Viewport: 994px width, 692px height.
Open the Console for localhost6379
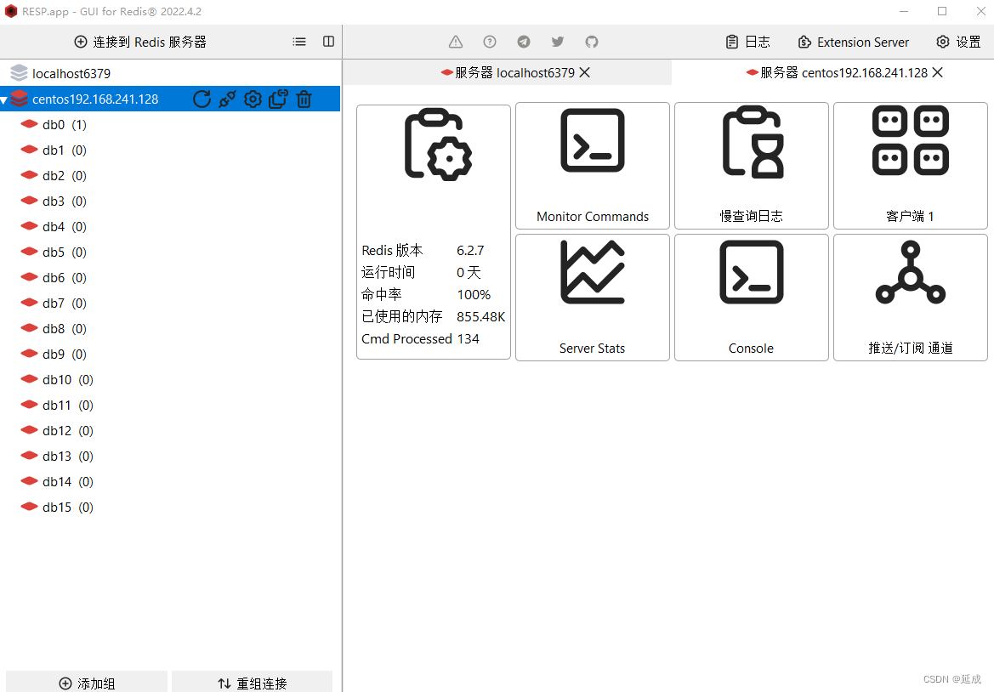[x=751, y=298]
